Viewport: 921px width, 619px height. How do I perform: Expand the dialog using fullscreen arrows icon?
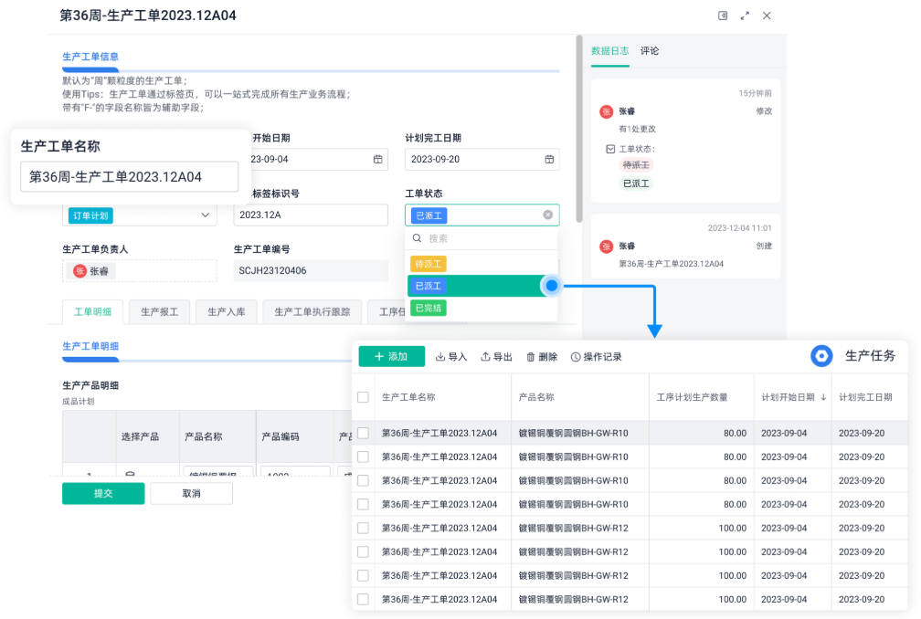[745, 16]
